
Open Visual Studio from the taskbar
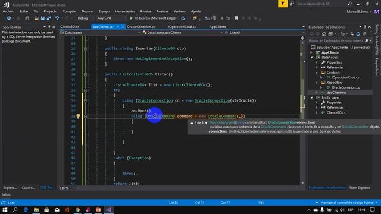108,210
